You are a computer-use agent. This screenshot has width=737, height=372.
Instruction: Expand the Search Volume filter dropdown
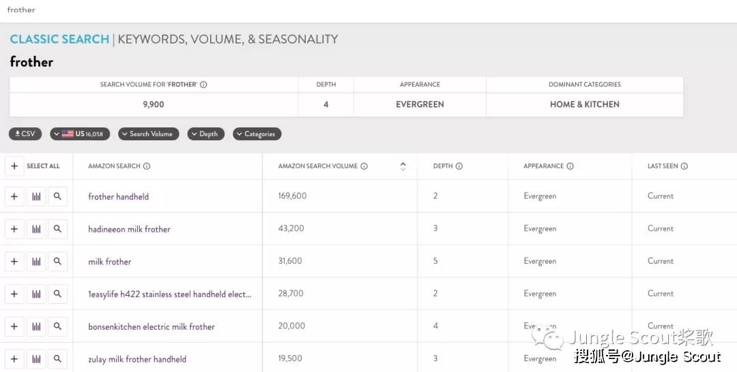pyautogui.click(x=148, y=134)
